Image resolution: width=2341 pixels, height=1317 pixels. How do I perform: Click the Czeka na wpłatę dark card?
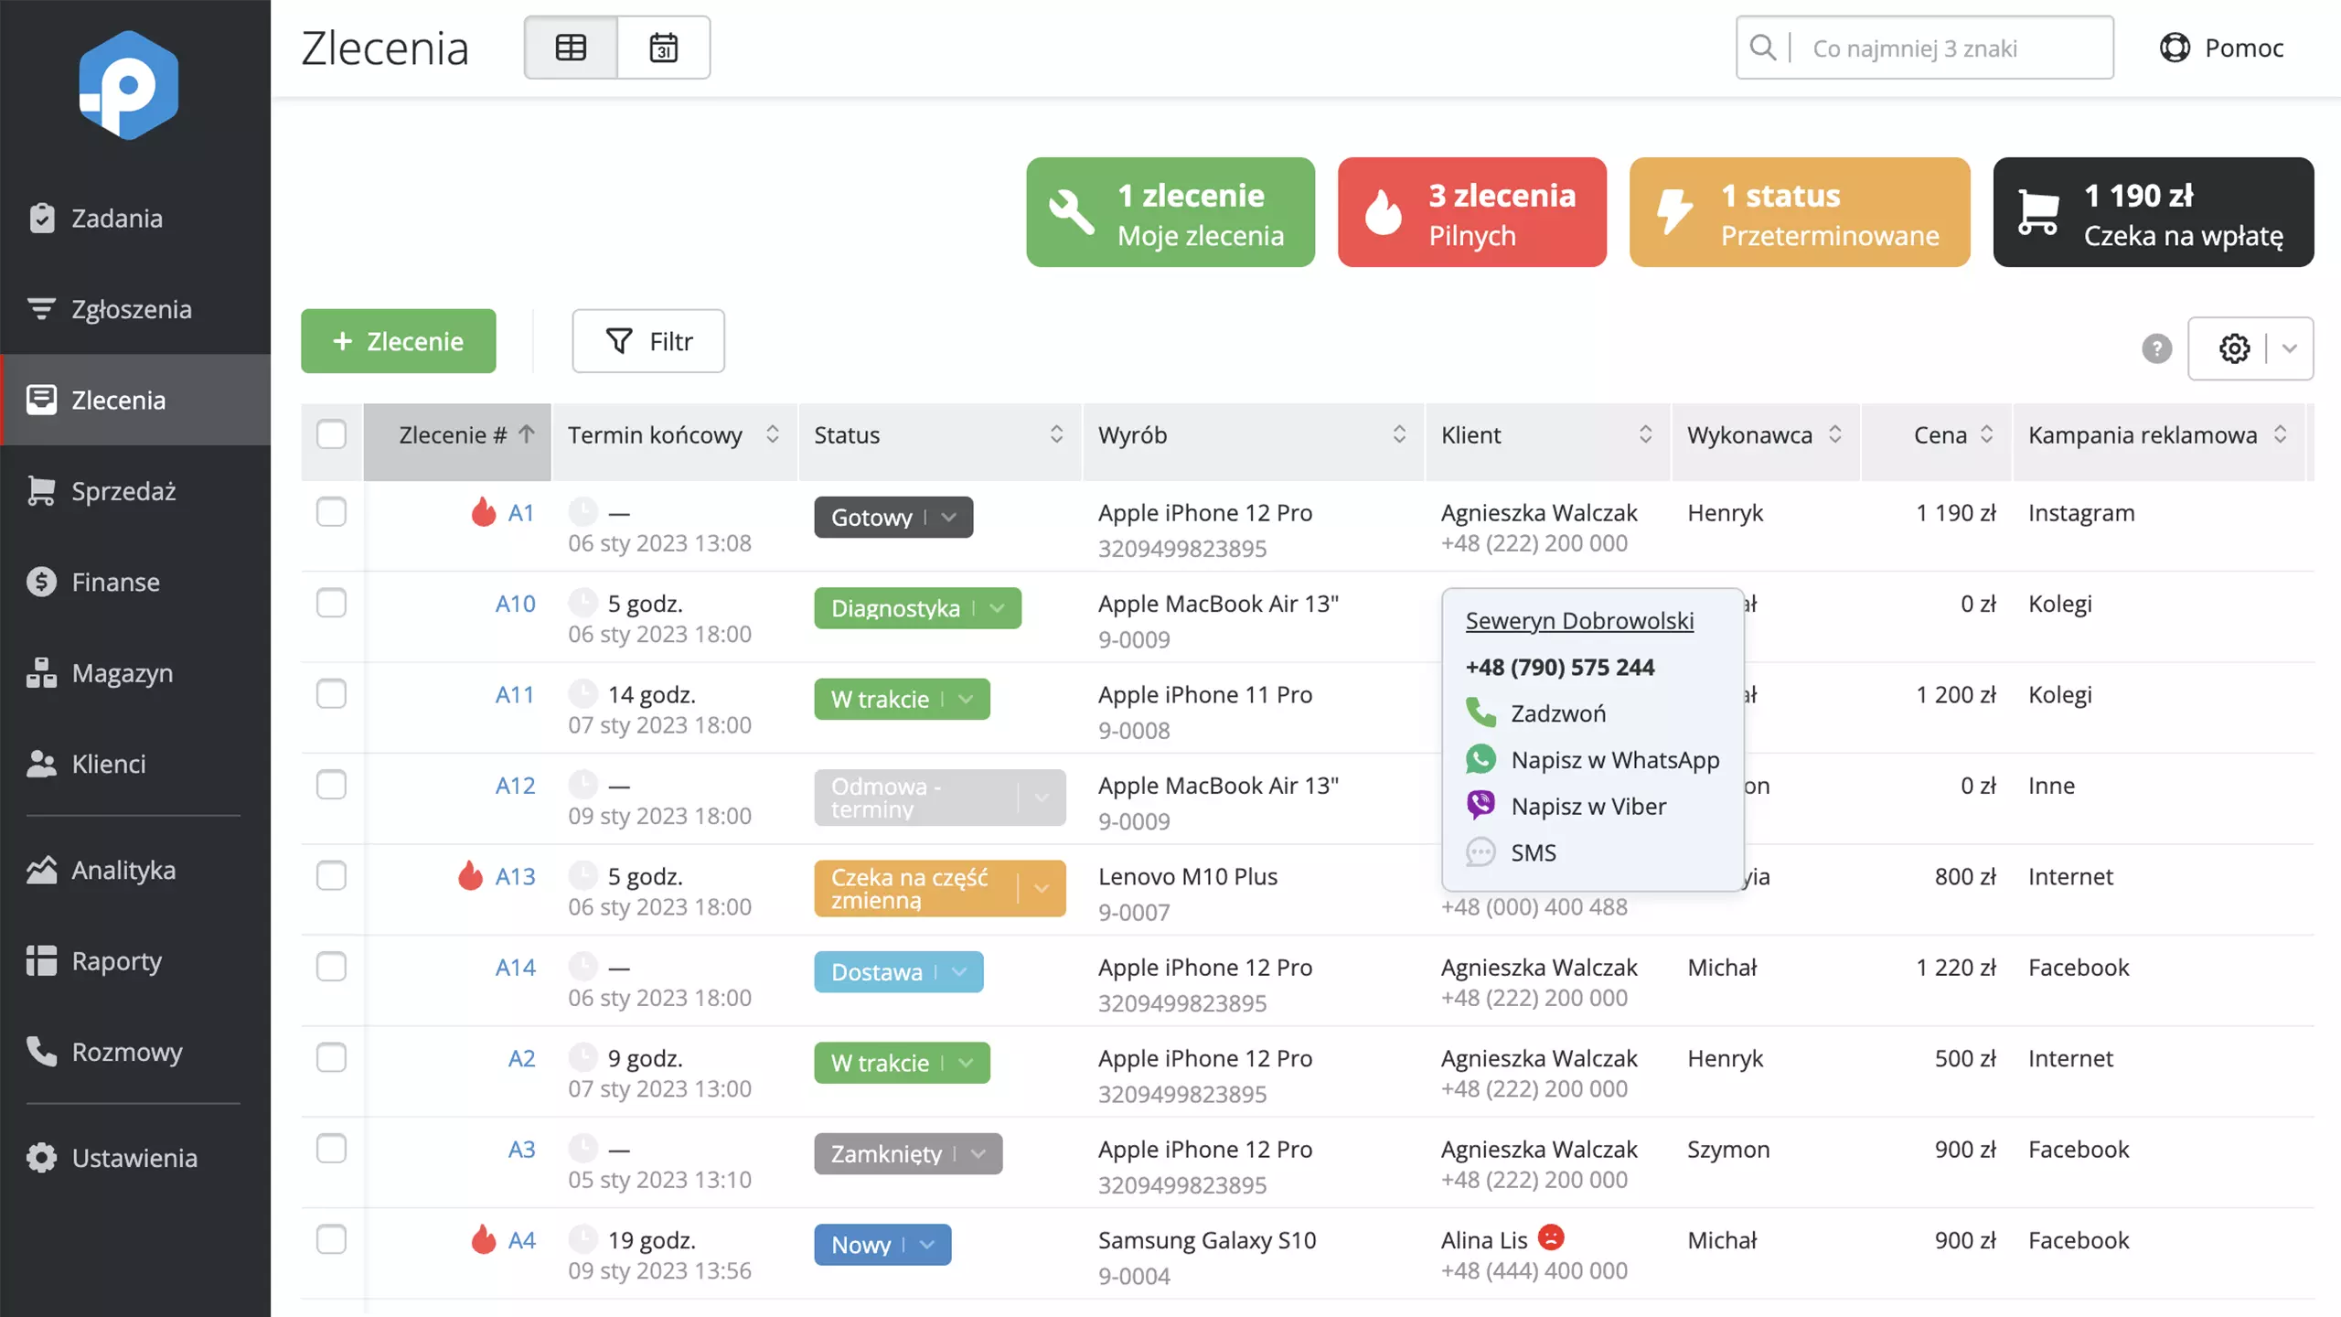(x=2154, y=212)
